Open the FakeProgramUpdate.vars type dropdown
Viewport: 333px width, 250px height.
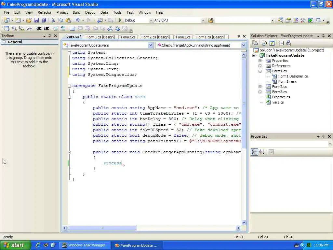[x=151, y=45]
